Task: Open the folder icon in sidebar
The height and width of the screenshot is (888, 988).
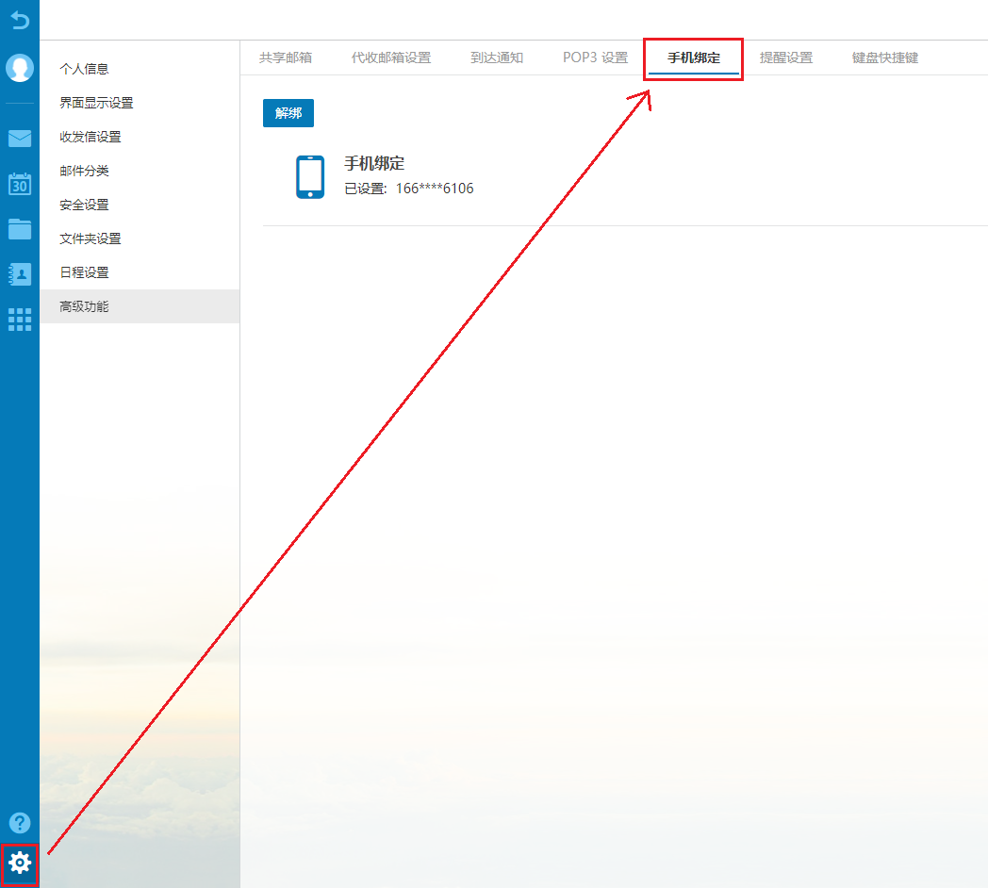Action: [20, 228]
